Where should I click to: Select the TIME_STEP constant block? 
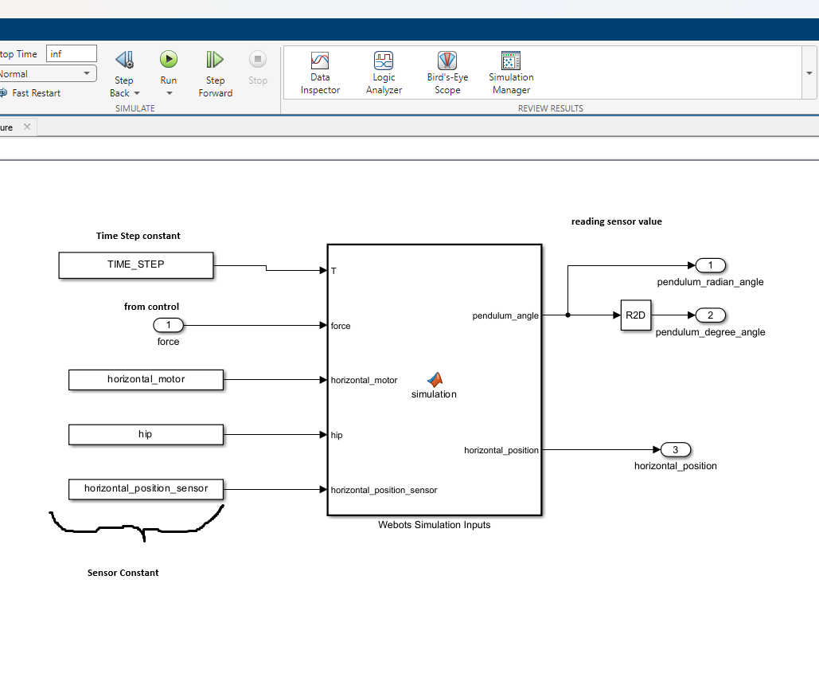pyautogui.click(x=136, y=265)
